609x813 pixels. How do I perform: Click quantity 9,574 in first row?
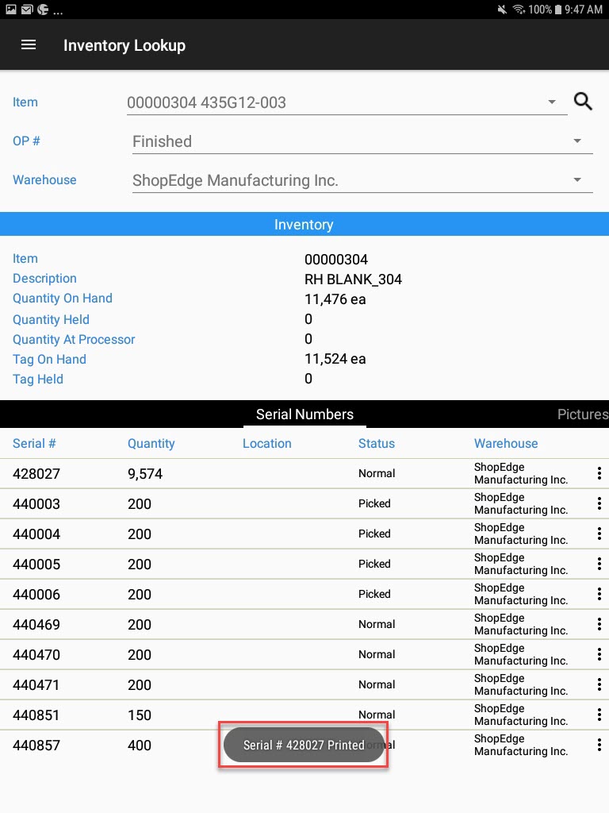click(145, 473)
